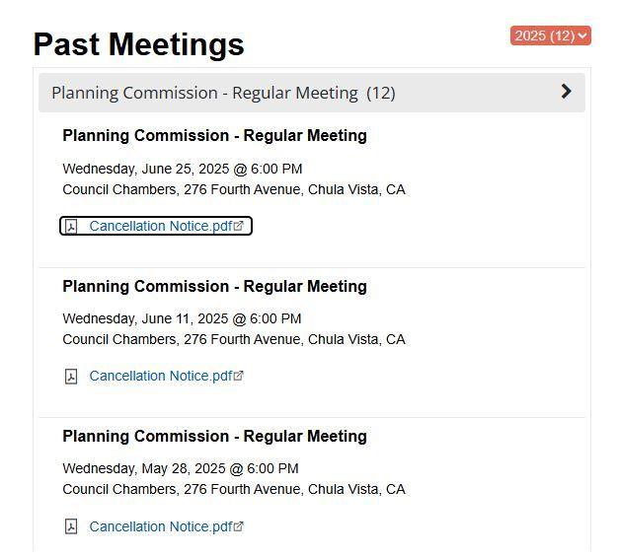Click the PDF icon for May 28 cancellation notice
This screenshot has height=558, width=617.
click(x=71, y=526)
